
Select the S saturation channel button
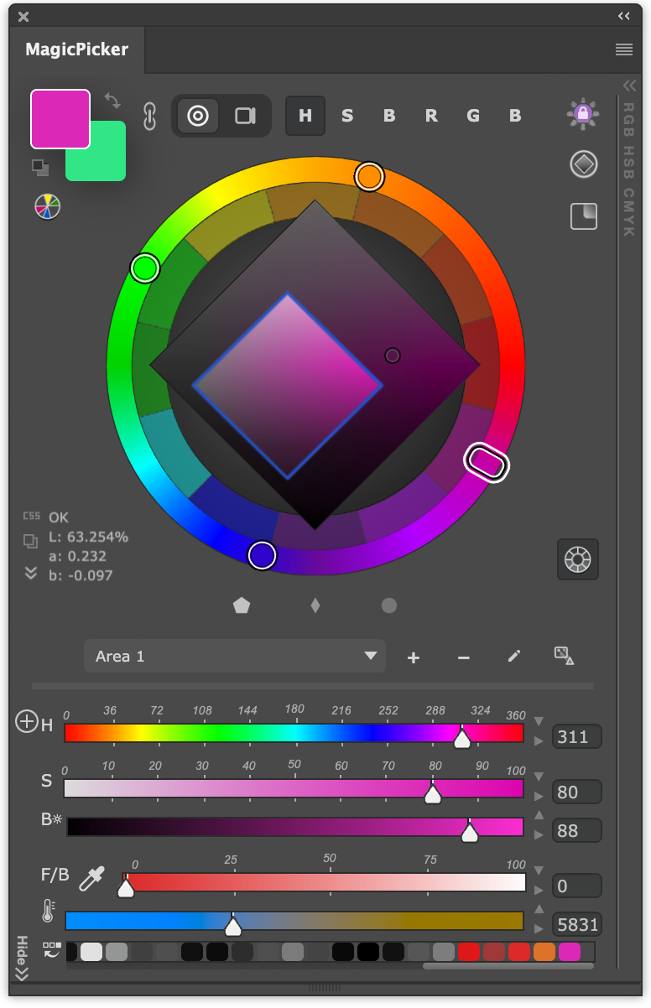pos(347,116)
